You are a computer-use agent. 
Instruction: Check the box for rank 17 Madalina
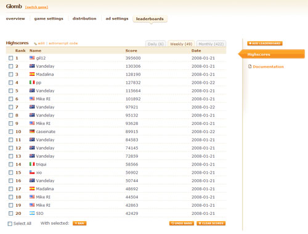tap(10, 188)
